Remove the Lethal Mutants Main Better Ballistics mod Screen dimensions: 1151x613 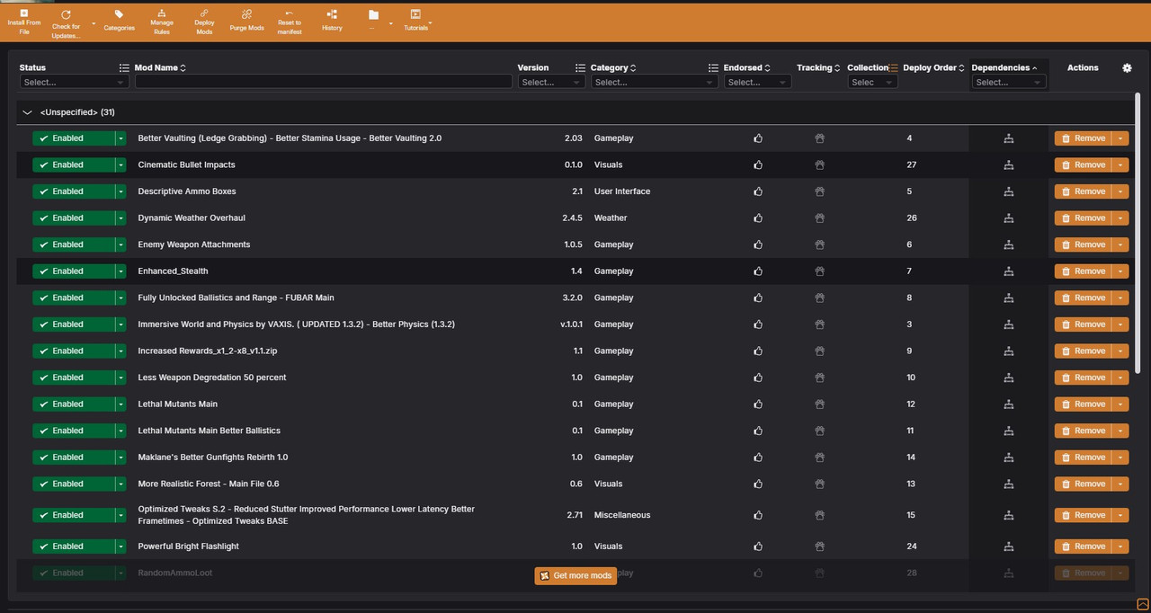pos(1084,431)
